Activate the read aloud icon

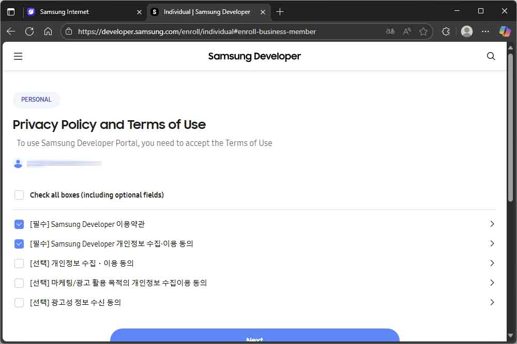tap(407, 31)
